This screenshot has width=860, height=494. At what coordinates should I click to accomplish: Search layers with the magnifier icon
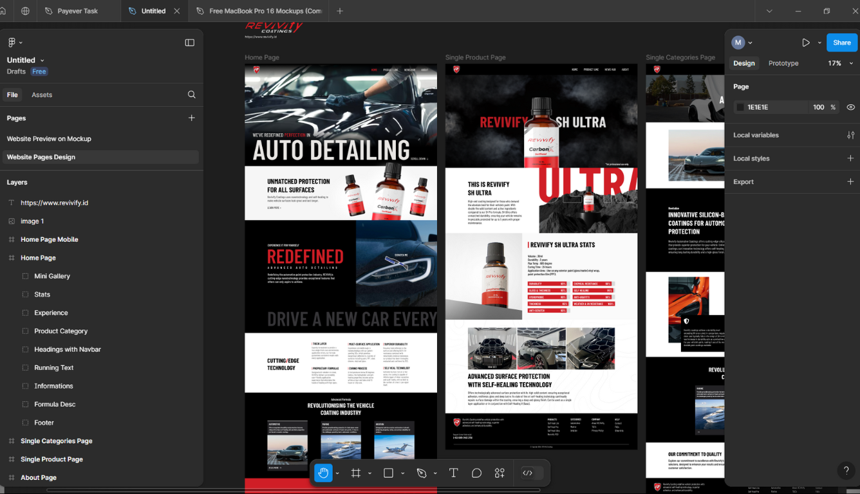pos(191,95)
